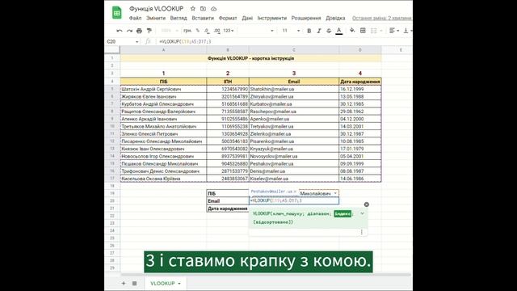The image size is (517, 291).
Task: Close the VLOOKUP formula help popup
Action: coord(366,205)
